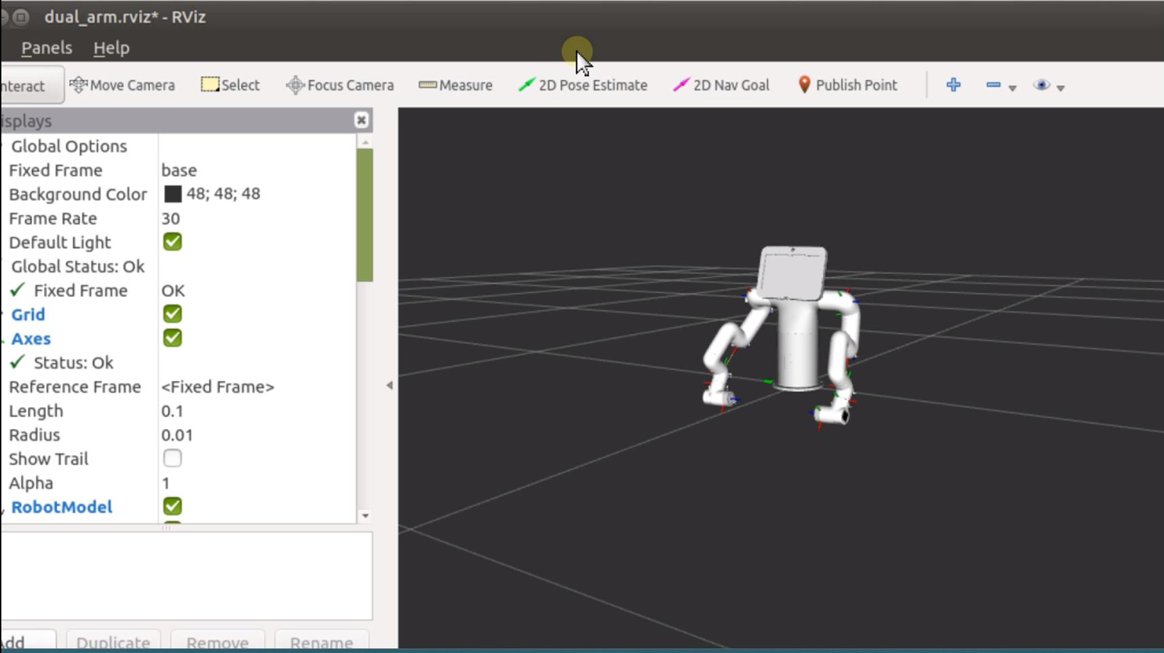The image size is (1164, 653).
Task: Click the blue plus add-tool icon
Action: click(953, 85)
